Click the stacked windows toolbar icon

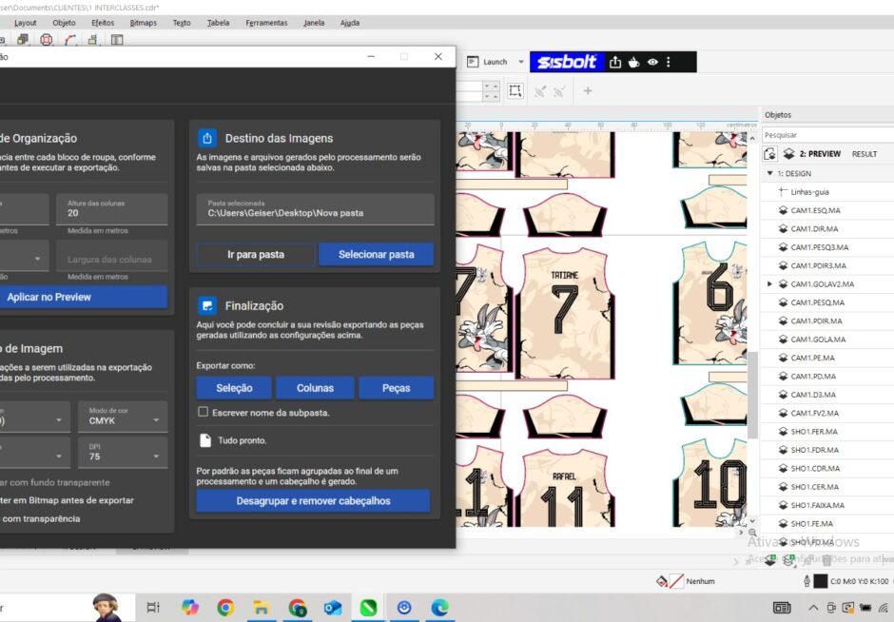23,39
